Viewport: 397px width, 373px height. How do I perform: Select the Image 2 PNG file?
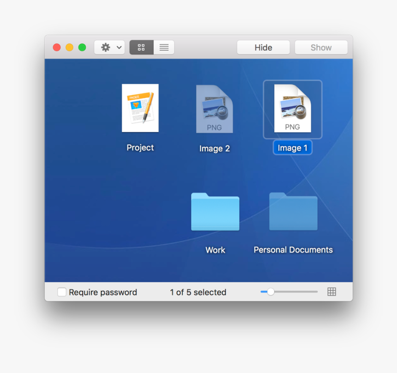tap(215, 108)
